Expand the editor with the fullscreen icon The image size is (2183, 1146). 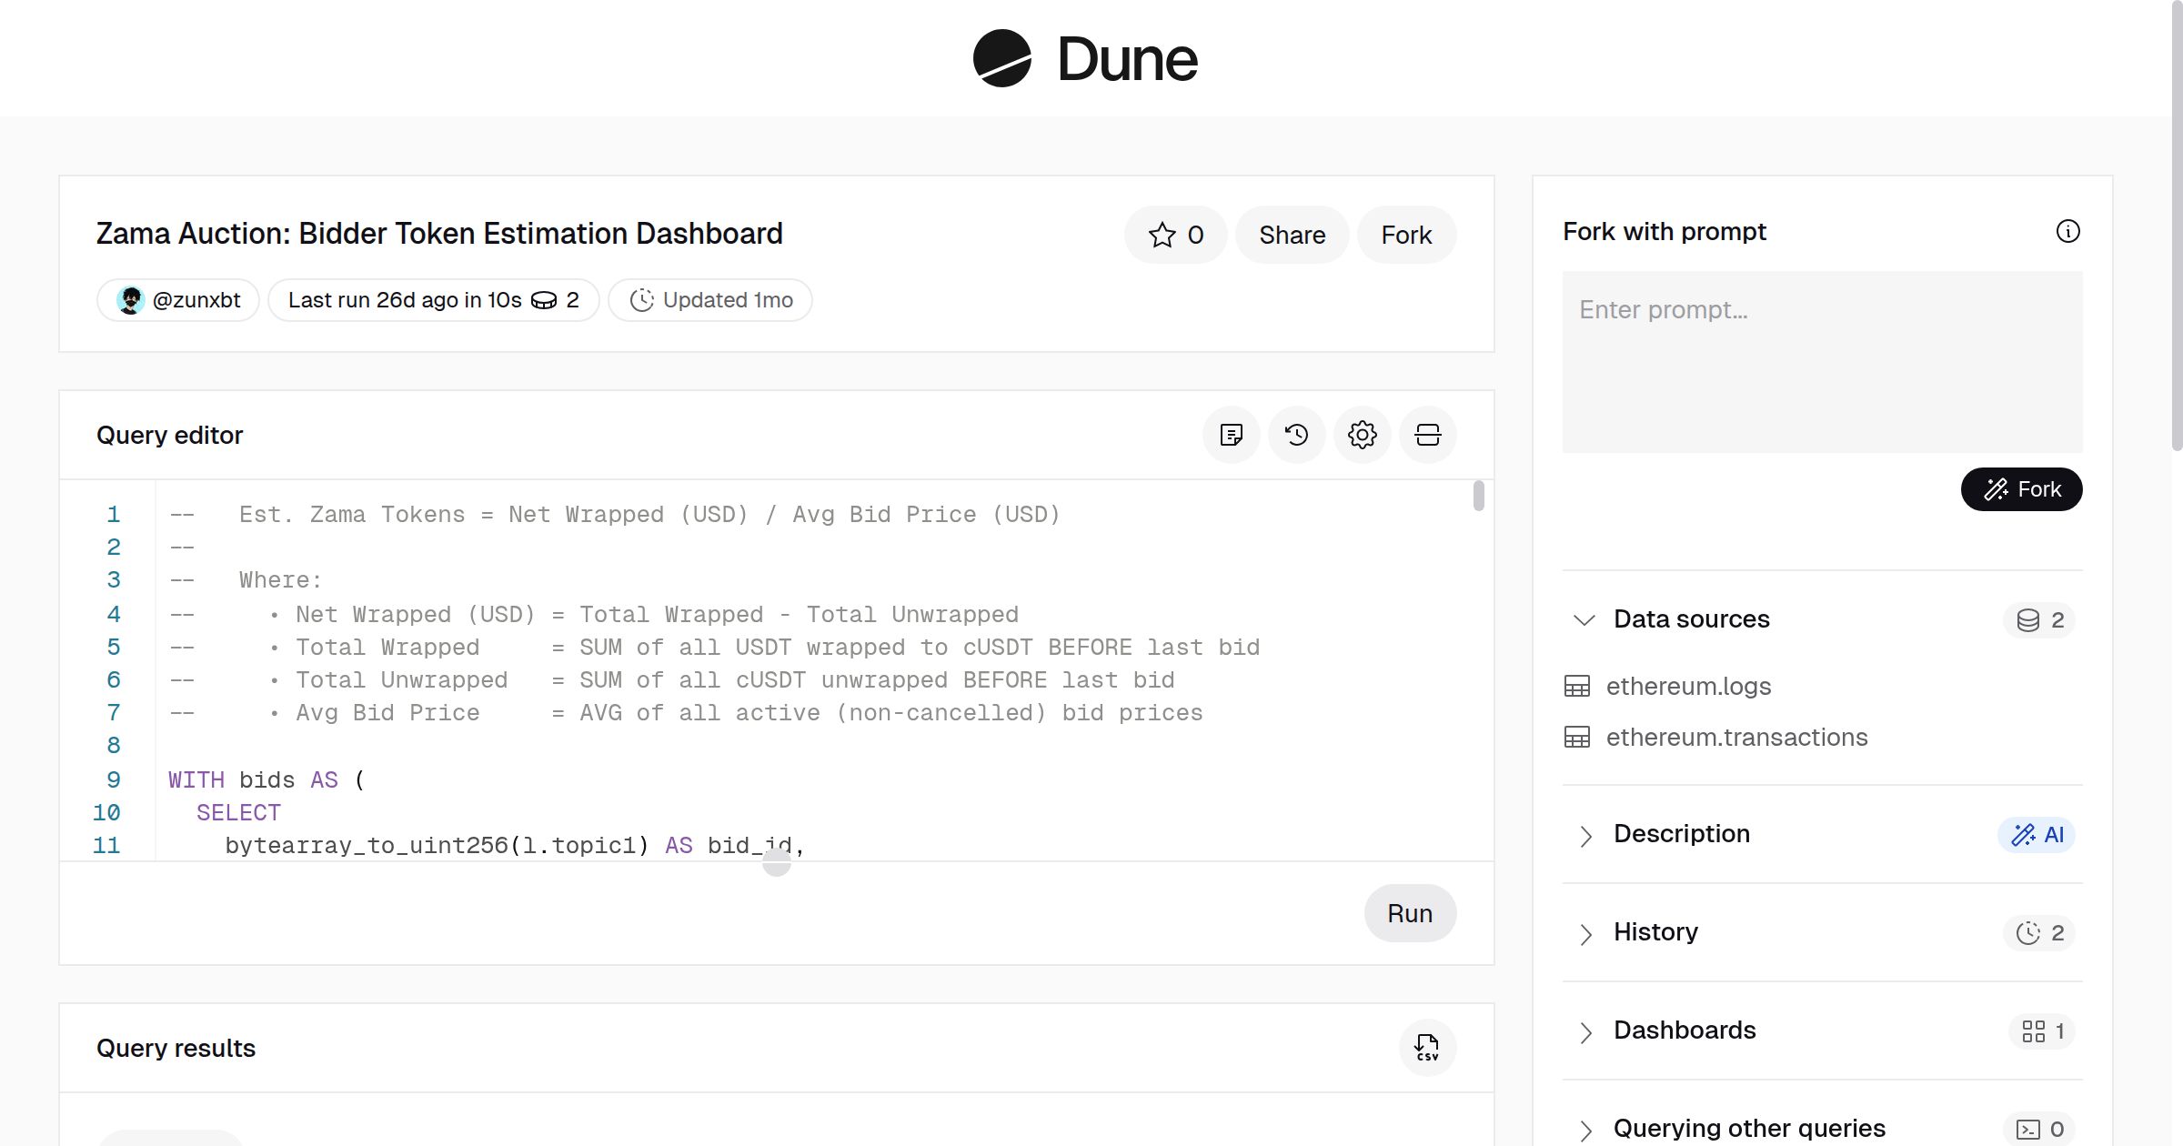pyautogui.click(x=1427, y=435)
